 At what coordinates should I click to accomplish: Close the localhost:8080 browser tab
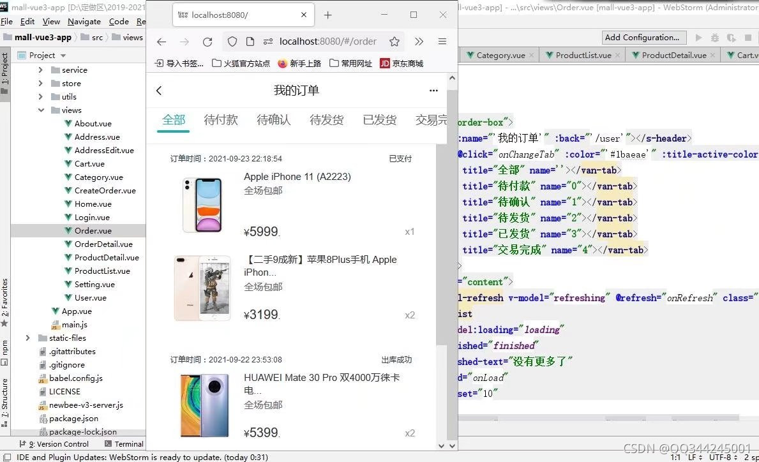(303, 15)
